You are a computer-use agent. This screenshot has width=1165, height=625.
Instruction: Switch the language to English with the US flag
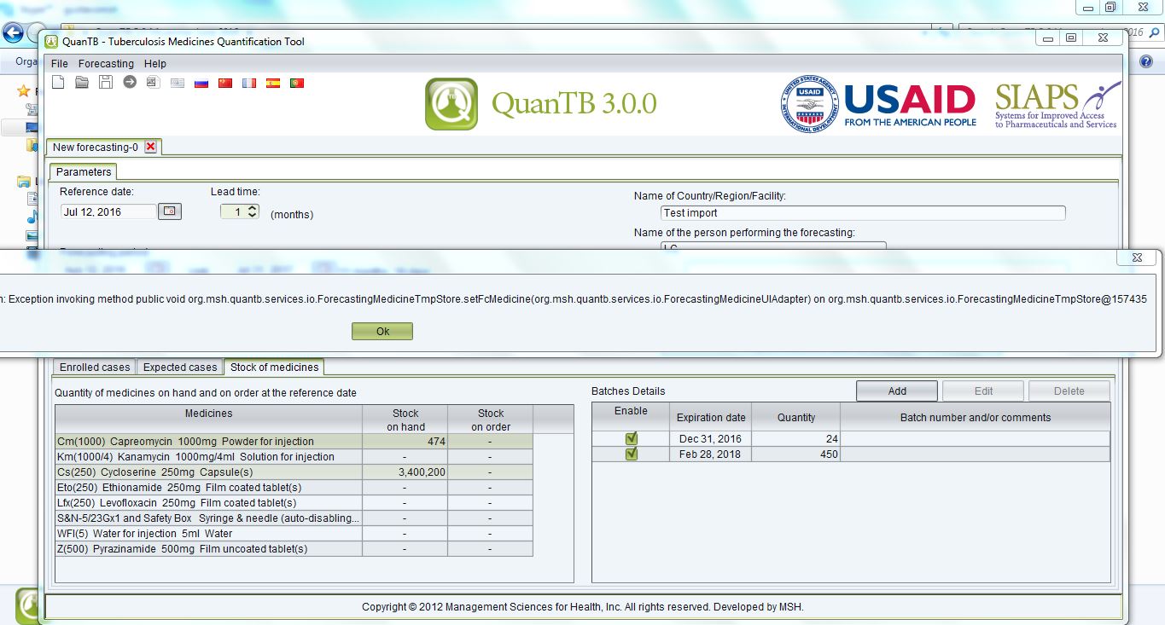point(178,84)
